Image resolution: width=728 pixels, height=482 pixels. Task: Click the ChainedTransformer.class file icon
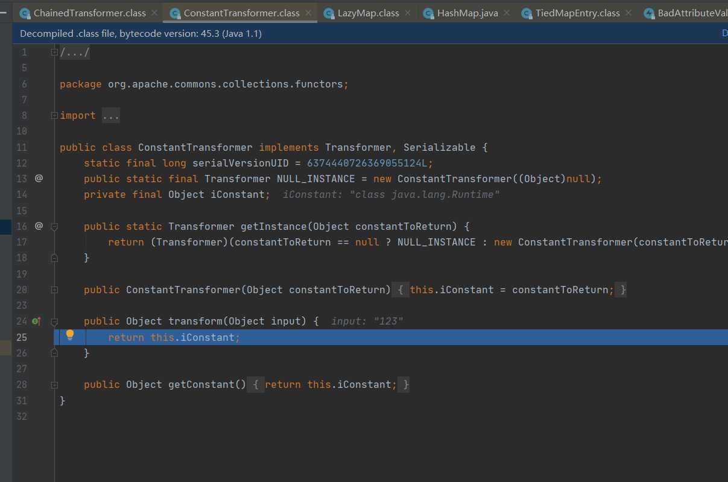click(x=25, y=13)
